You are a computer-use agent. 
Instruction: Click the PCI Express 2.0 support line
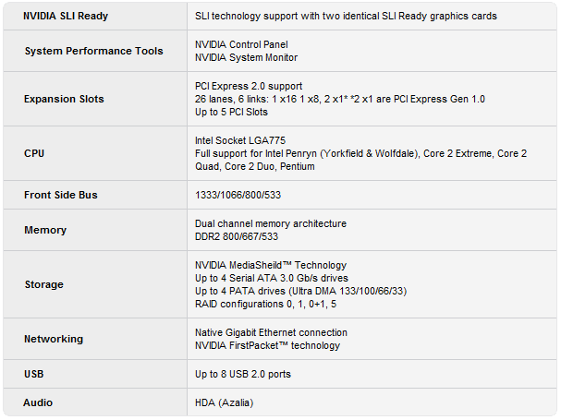(249, 86)
